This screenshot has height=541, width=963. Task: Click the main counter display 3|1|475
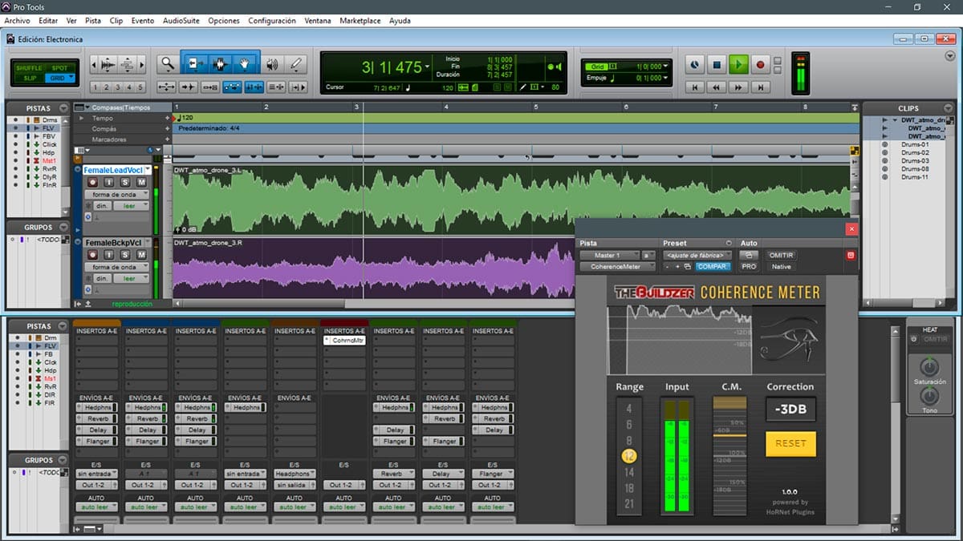tap(392, 67)
